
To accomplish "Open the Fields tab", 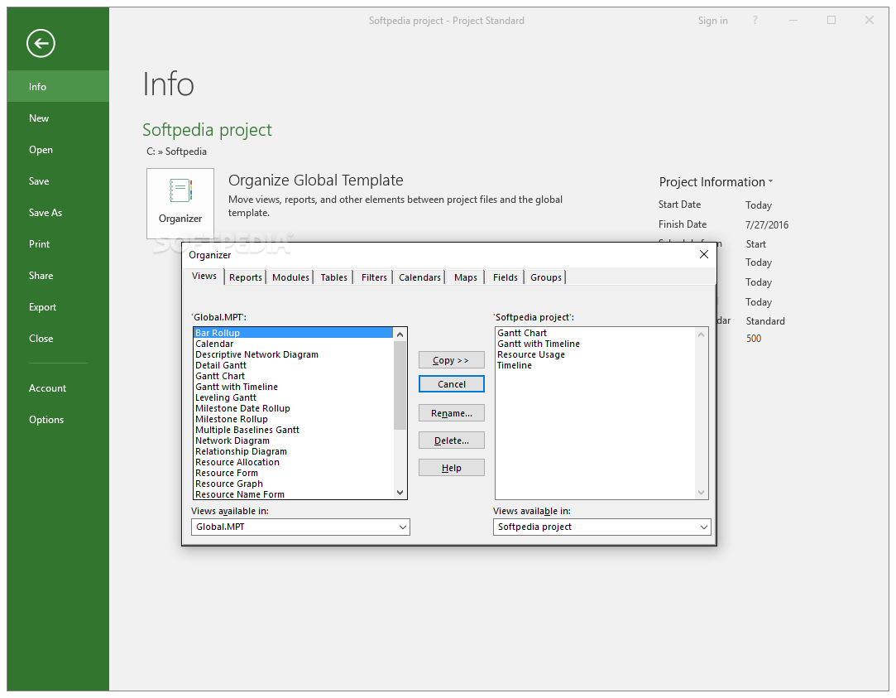I will pos(505,277).
